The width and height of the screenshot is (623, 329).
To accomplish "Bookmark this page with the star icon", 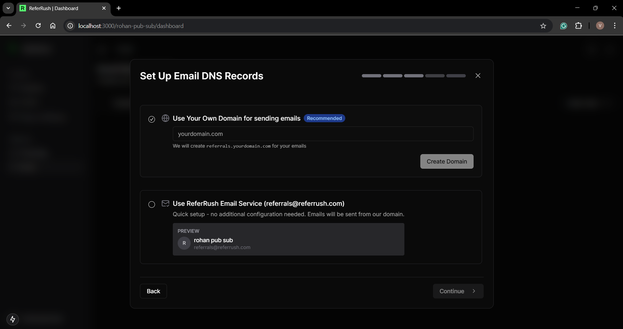I will pos(543,26).
